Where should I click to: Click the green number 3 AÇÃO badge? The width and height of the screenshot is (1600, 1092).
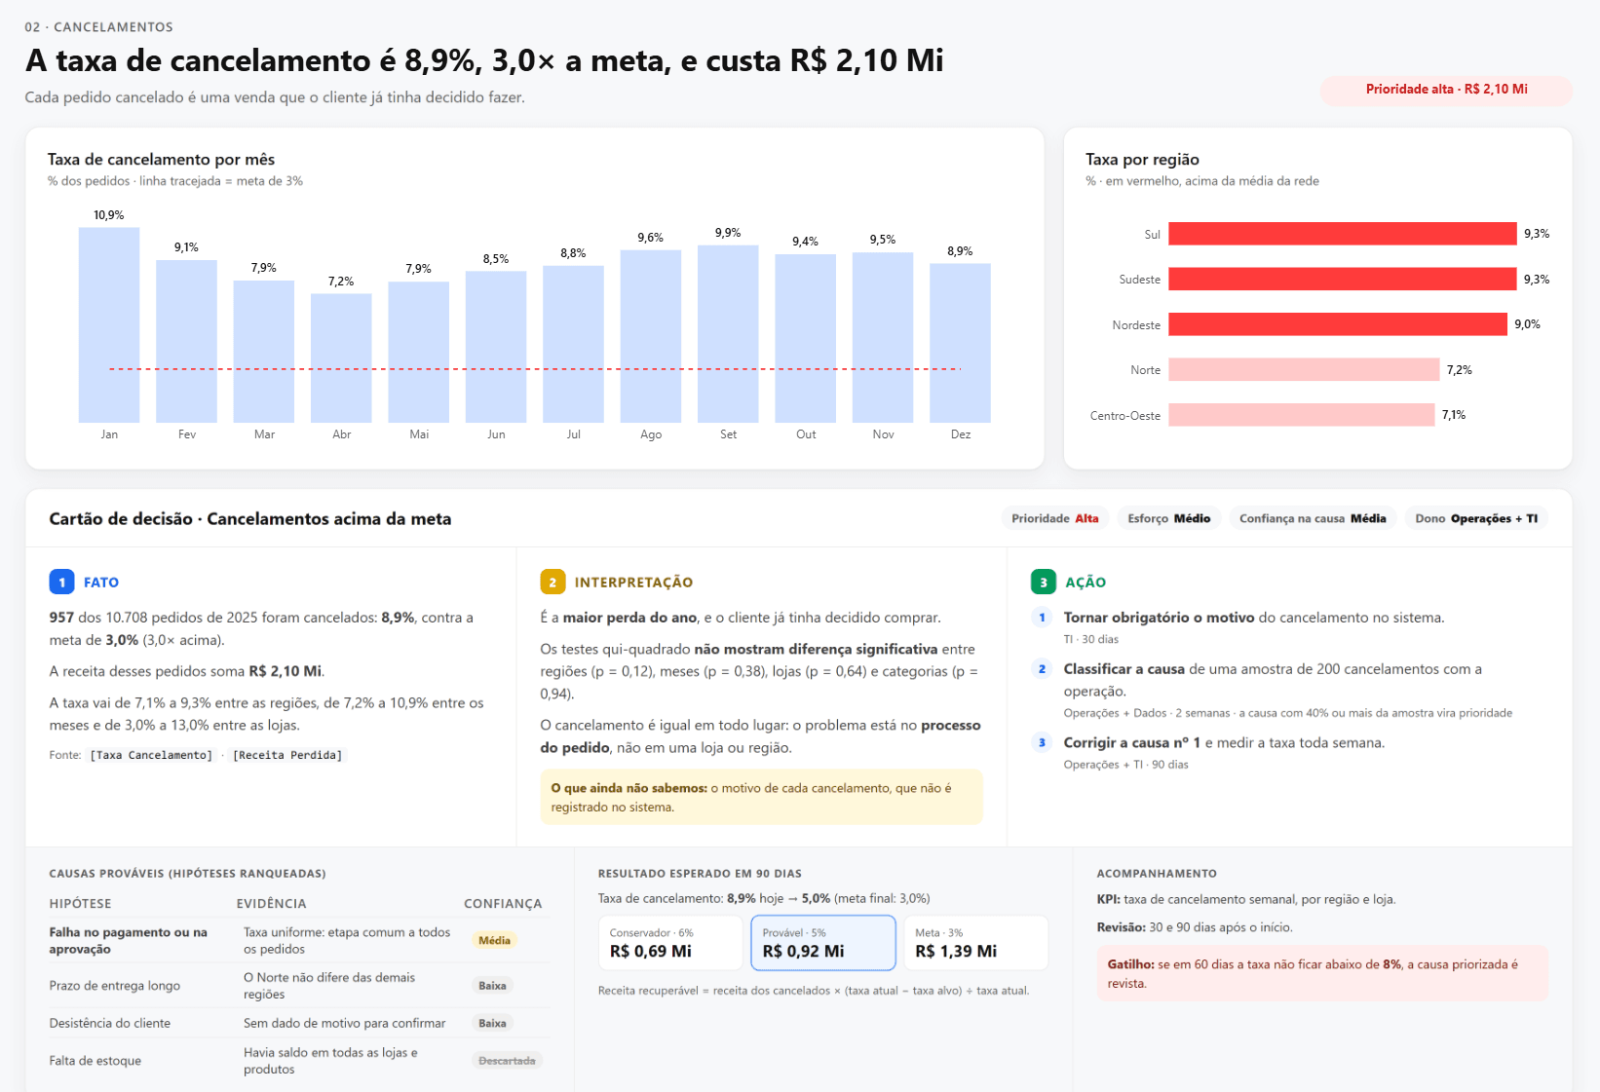(x=1044, y=582)
